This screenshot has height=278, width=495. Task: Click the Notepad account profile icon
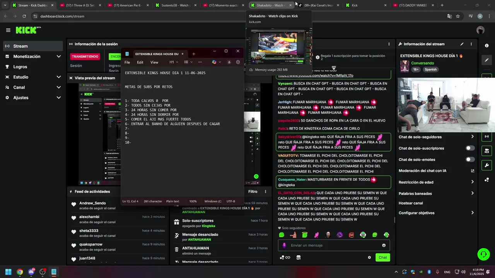229,62
